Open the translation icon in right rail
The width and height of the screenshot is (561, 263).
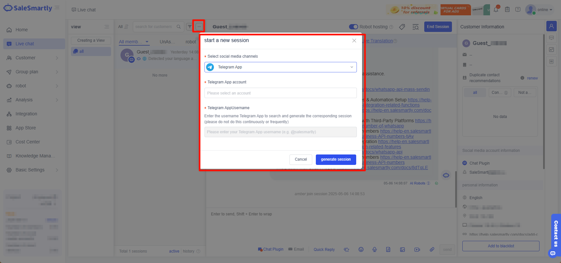(x=551, y=50)
